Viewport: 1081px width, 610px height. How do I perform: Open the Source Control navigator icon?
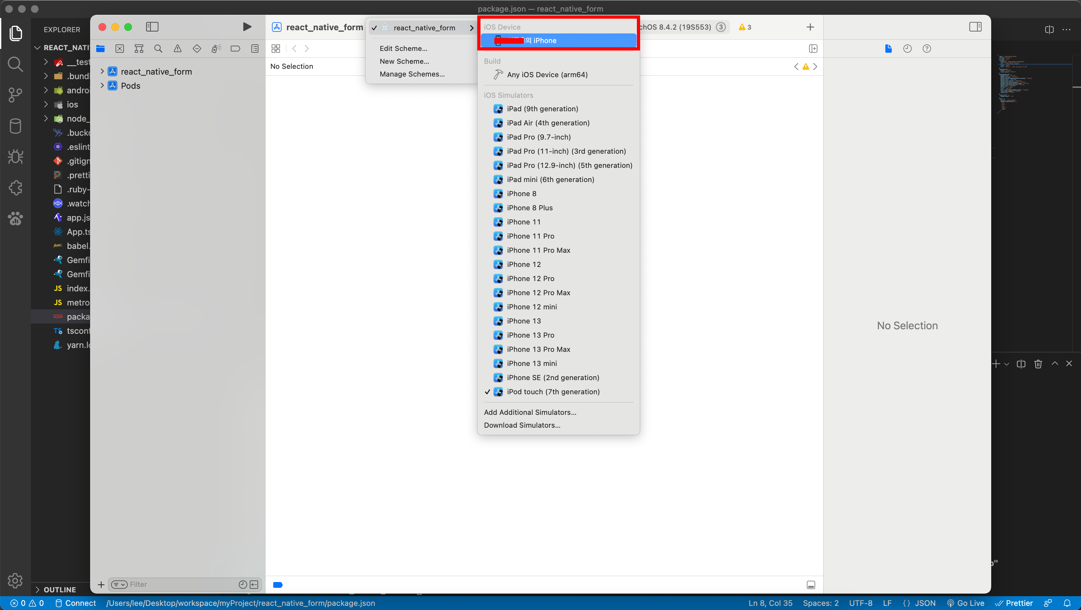coord(120,49)
